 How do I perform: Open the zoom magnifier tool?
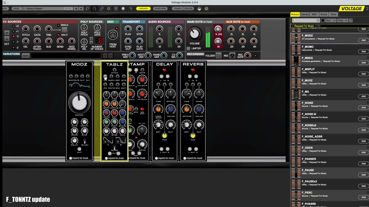pos(102,9)
